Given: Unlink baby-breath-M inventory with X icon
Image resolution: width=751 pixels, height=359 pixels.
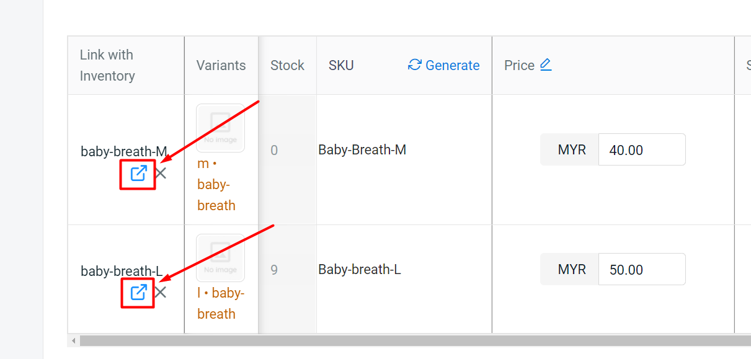Looking at the screenshot, I should (x=161, y=174).
